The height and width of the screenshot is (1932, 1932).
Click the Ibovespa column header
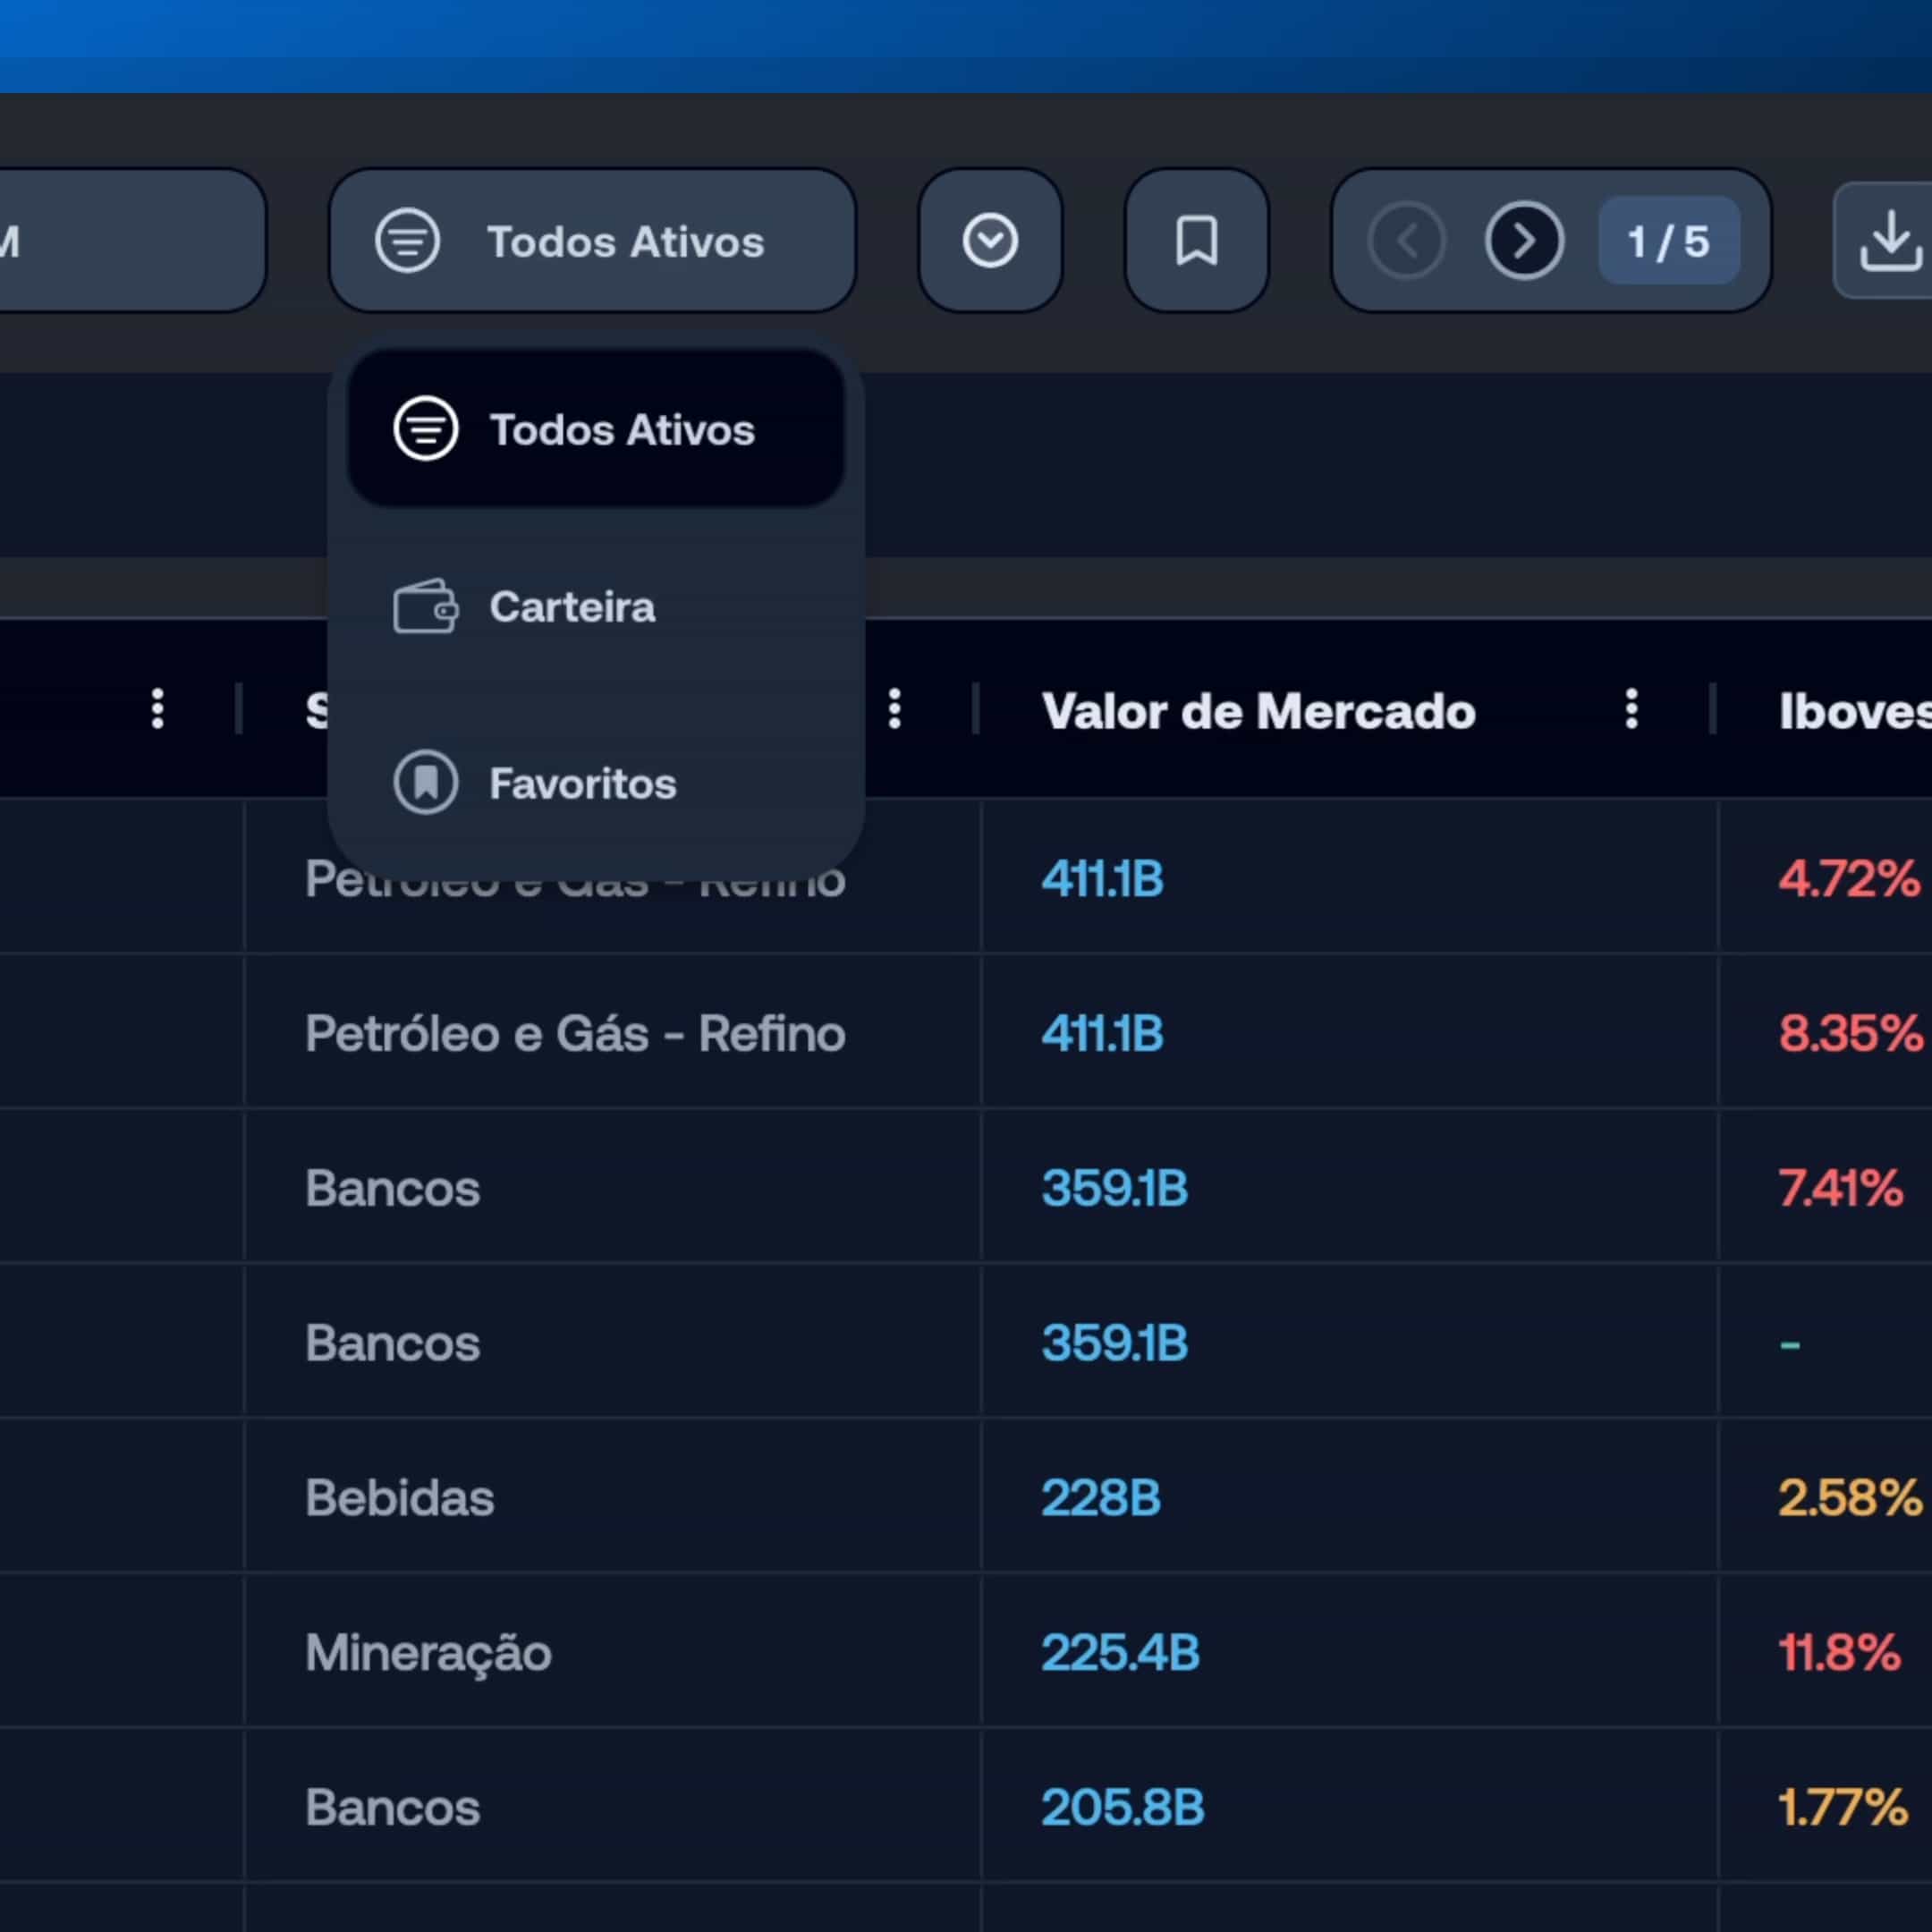[x=1852, y=711]
